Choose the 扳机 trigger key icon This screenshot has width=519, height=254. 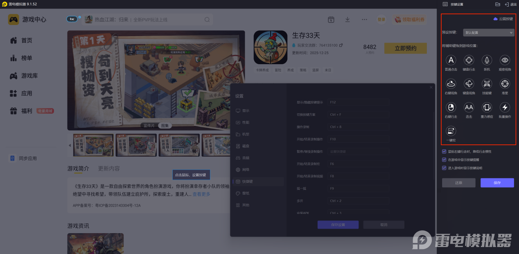coord(487,61)
